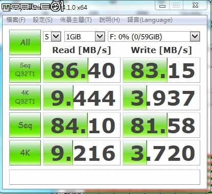The height and width of the screenshot is (194, 212).
Task: Click the 4K write result 3.720
Action: tap(161, 153)
